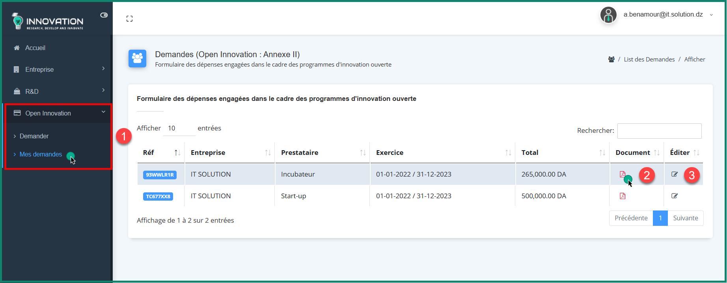Click the breadcrumb users home icon
The image size is (727, 283).
(x=611, y=59)
